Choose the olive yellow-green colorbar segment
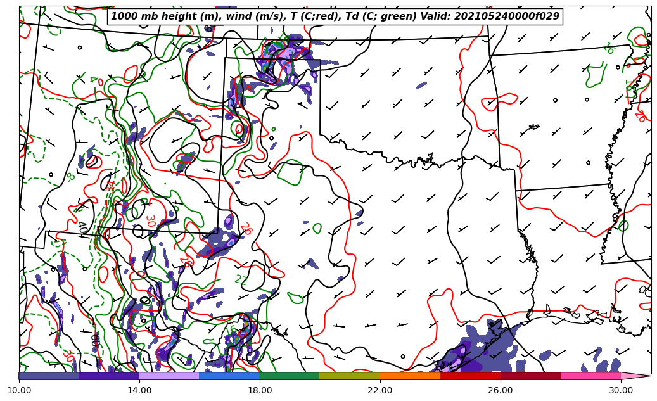Viewport: 657px width, 401px height. pyautogui.click(x=350, y=376)
